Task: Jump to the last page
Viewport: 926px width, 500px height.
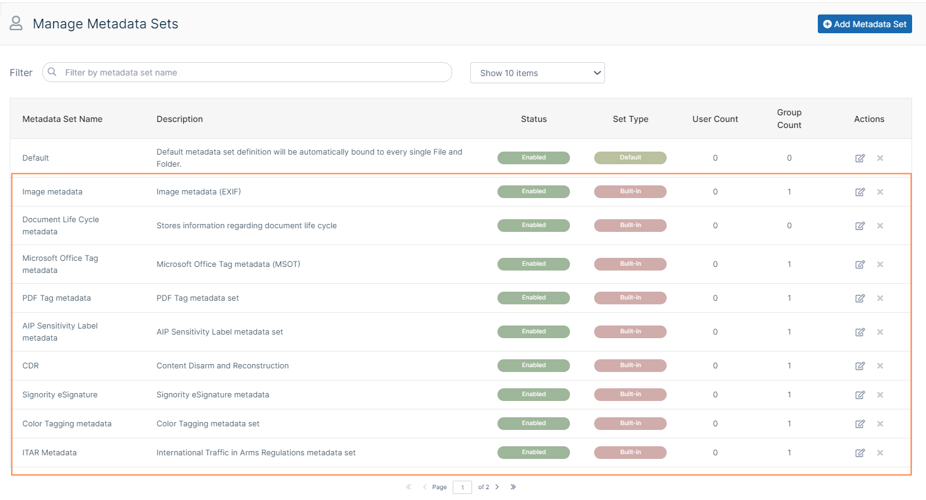Action: pos(513,487)
